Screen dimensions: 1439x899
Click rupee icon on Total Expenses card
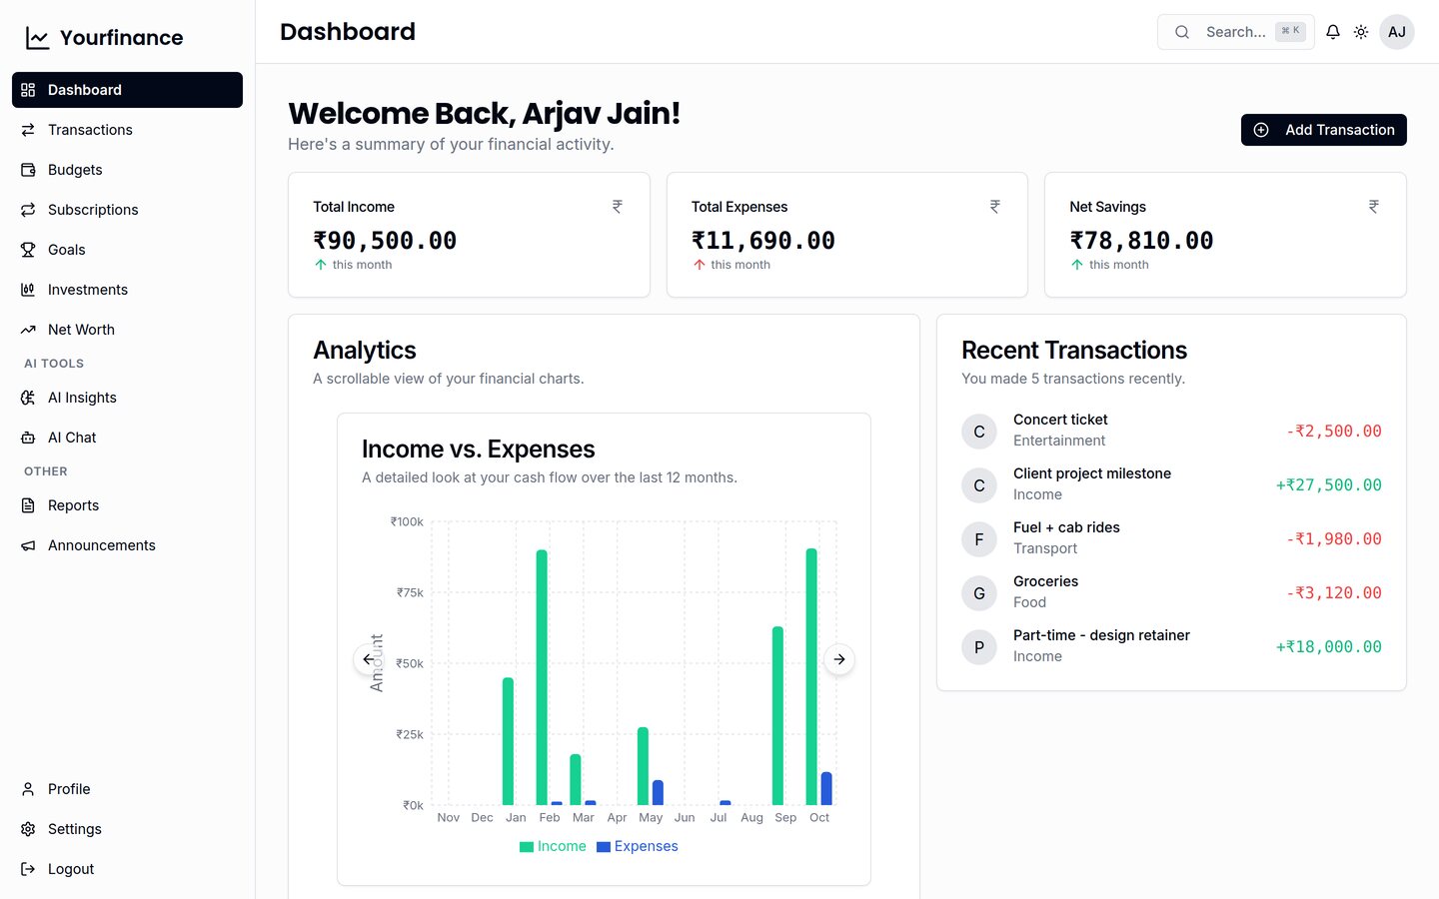(995, 207)
